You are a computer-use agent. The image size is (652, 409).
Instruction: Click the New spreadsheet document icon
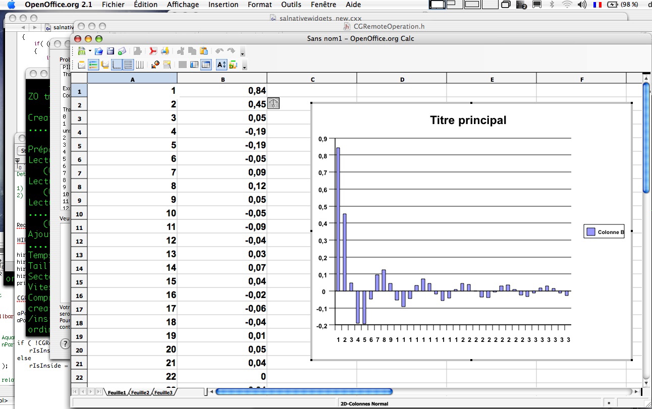tap(82, 51)
